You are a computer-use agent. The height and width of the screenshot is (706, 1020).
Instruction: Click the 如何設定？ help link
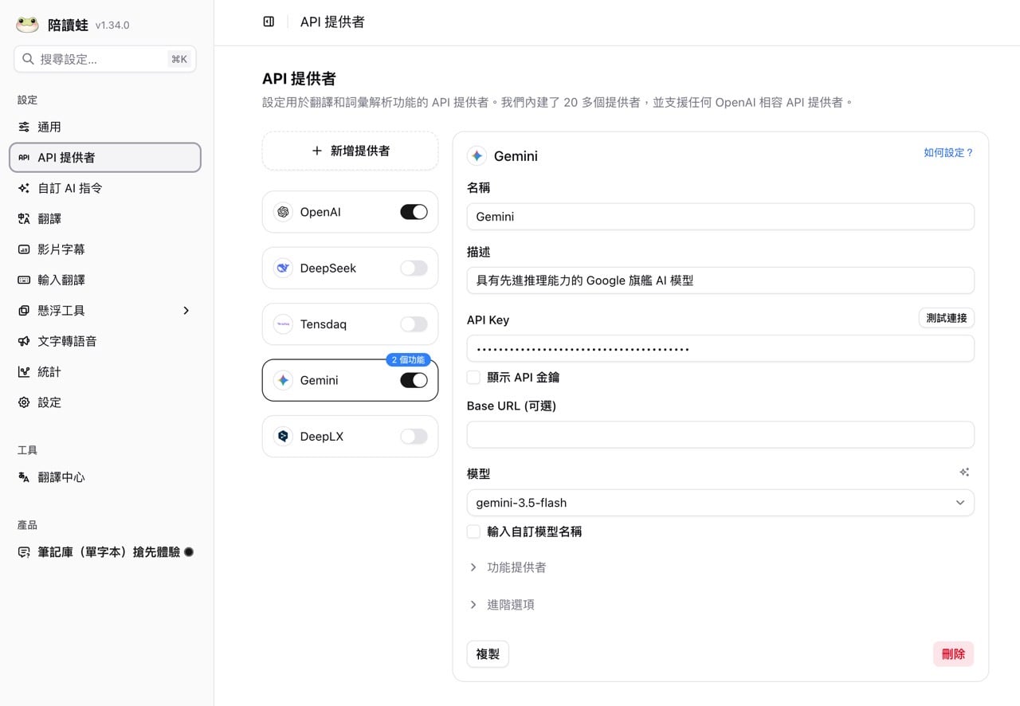[x=949, y=152]
